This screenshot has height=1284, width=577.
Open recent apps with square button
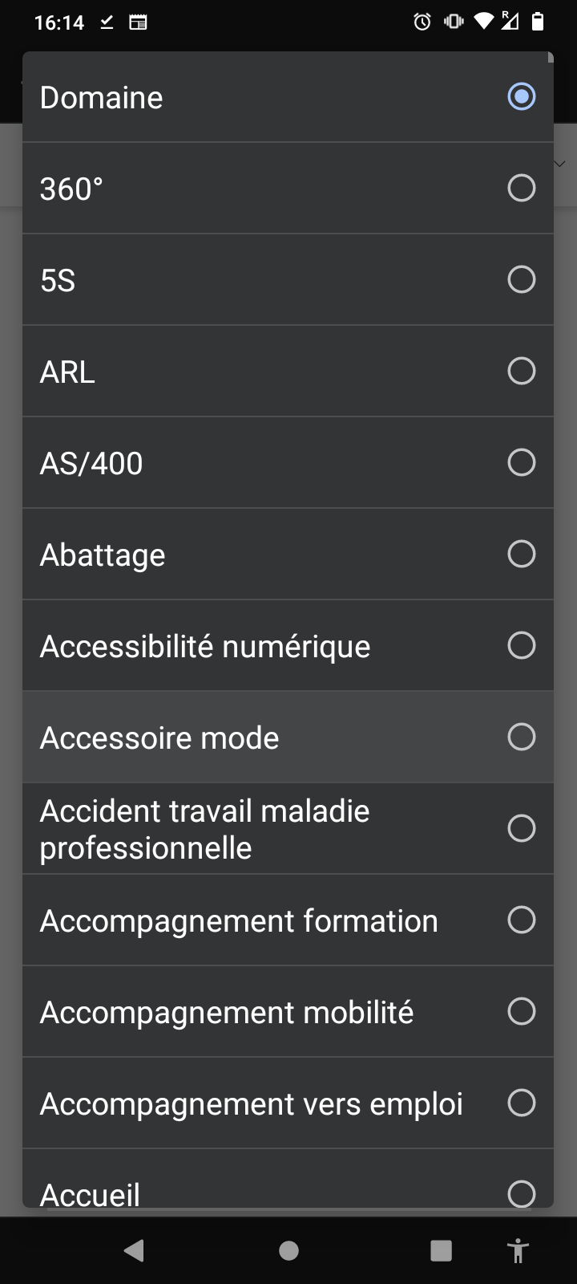[441, 1250]
